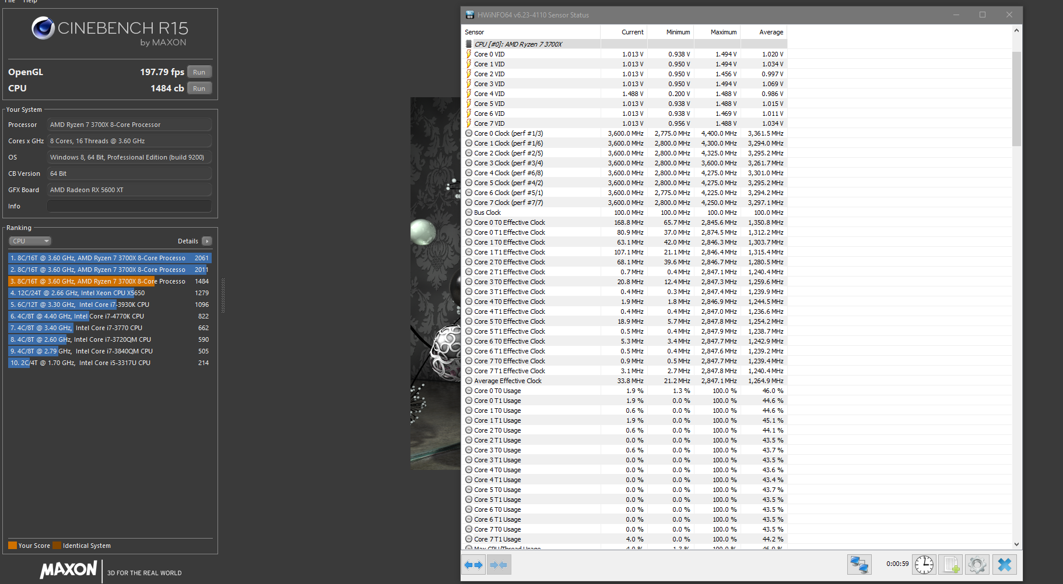Select the CPU [#0]: AMD Ryzen 7 3700X row
The image size is (1063, 584).
(624, 44)
